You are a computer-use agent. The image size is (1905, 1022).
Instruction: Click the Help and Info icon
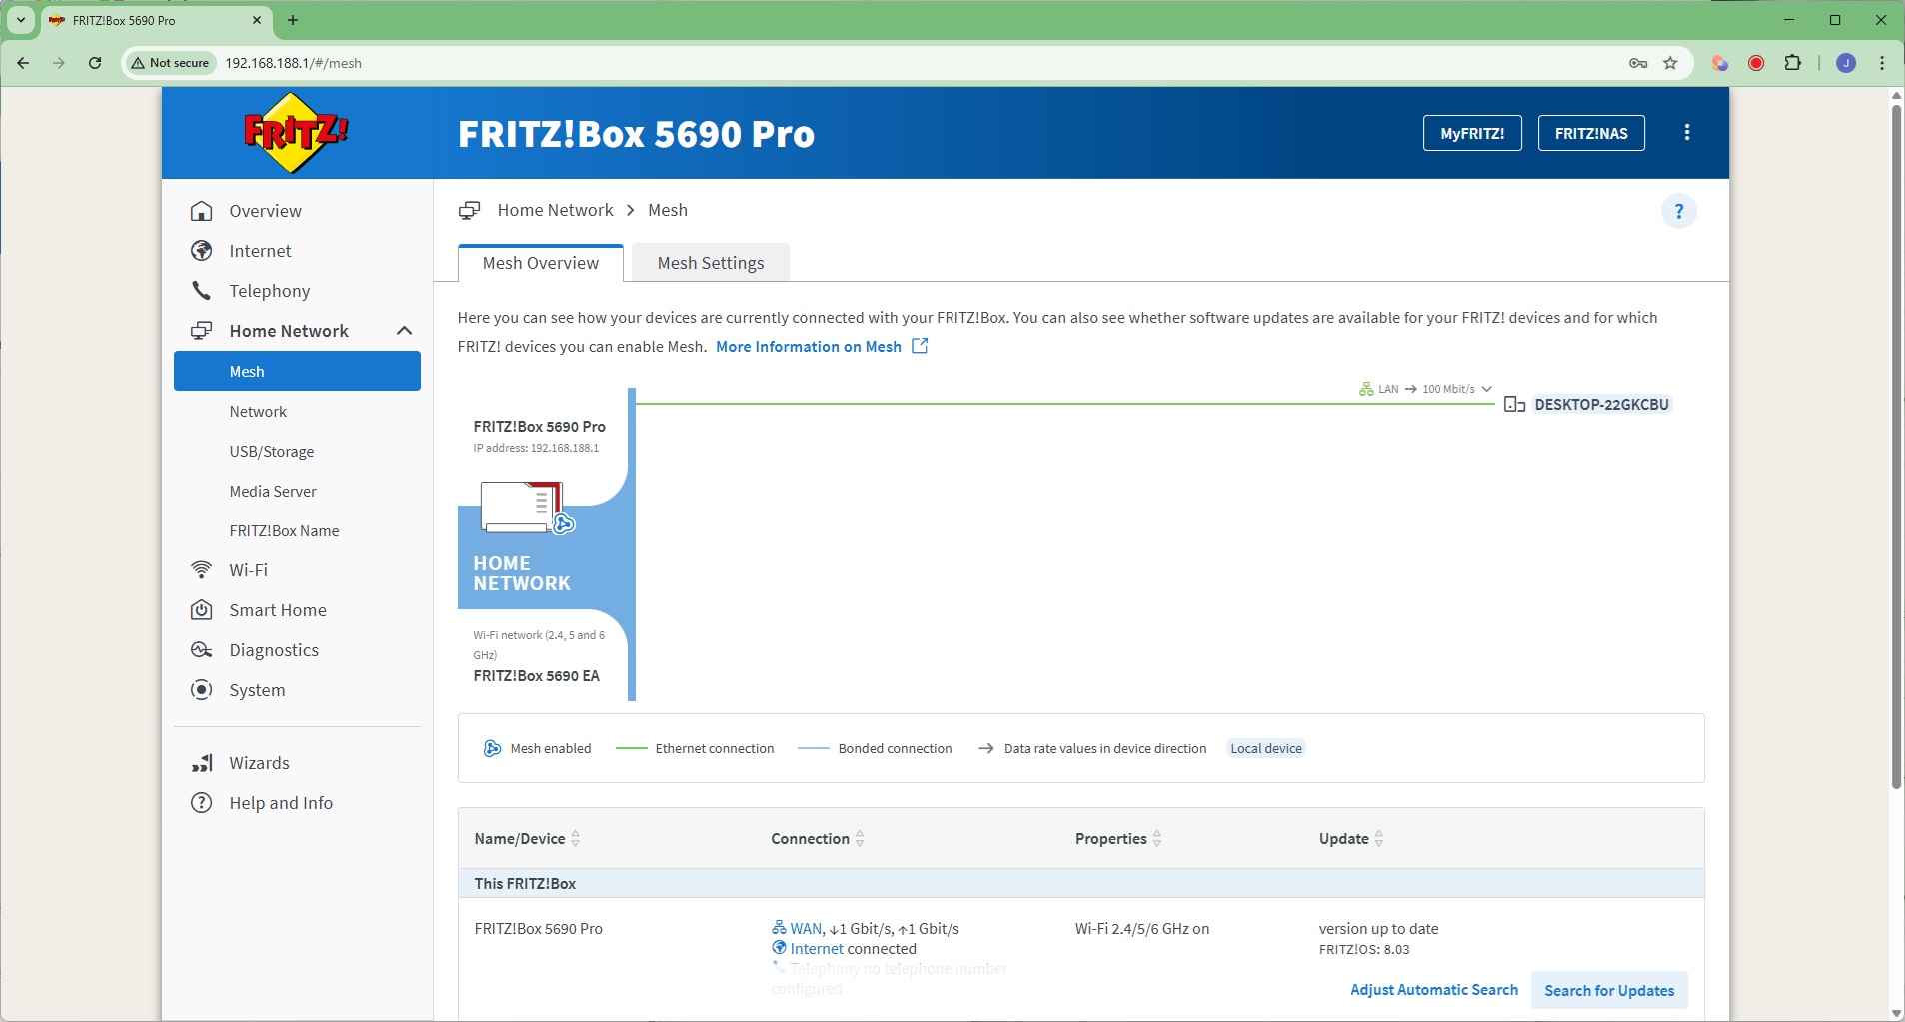[x=202, y=803]
